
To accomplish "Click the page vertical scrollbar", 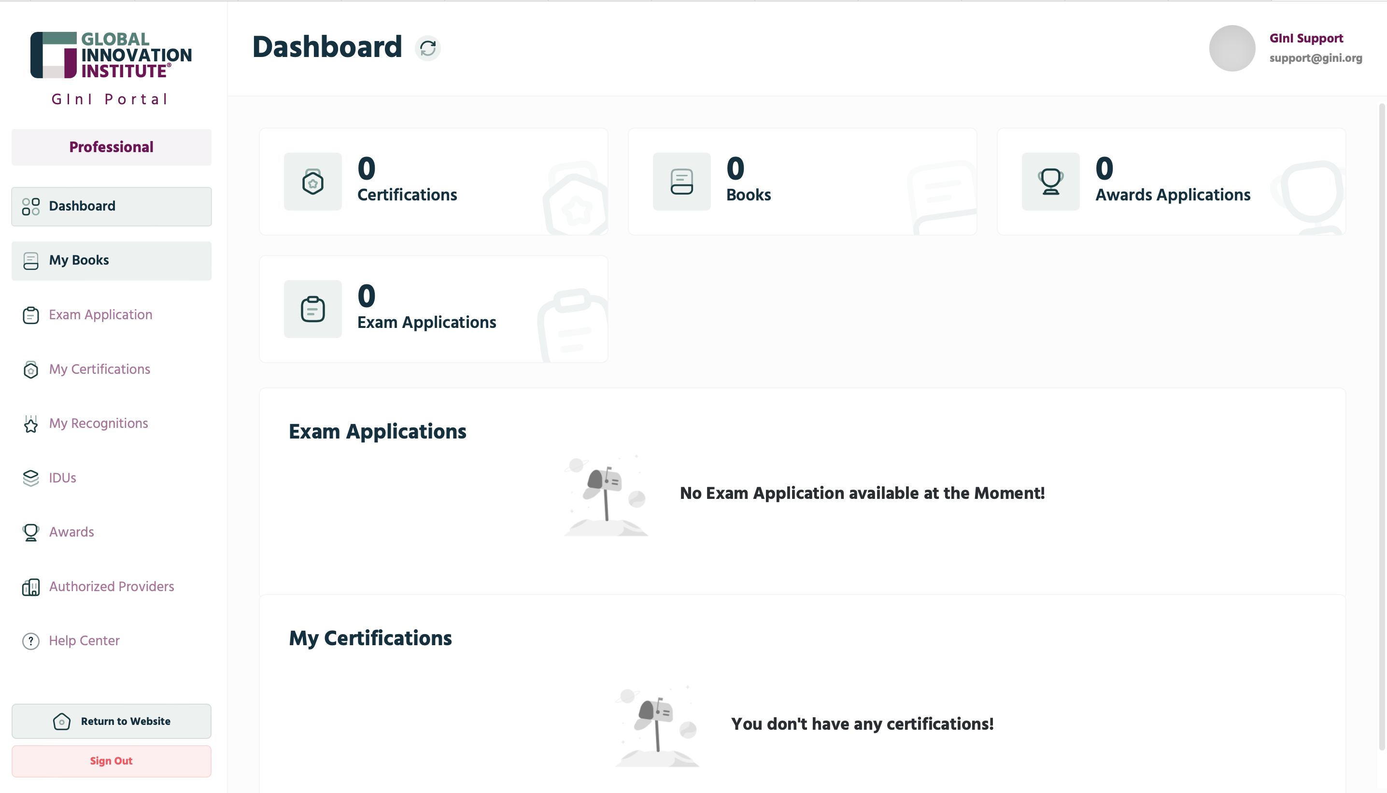I will [1382, 427].
